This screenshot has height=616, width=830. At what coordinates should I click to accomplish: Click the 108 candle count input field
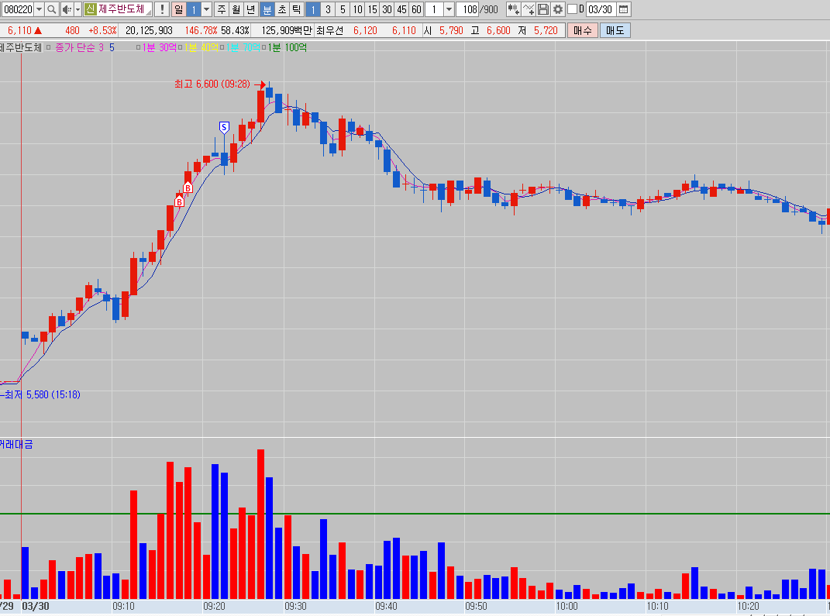467,9
